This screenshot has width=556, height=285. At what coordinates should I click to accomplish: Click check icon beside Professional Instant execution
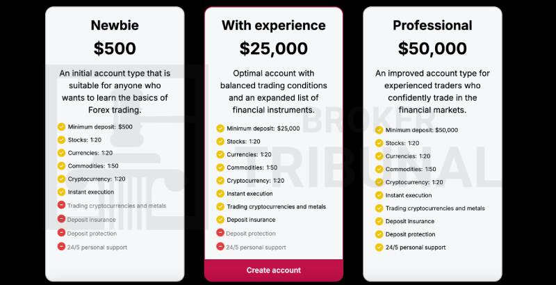379,195
